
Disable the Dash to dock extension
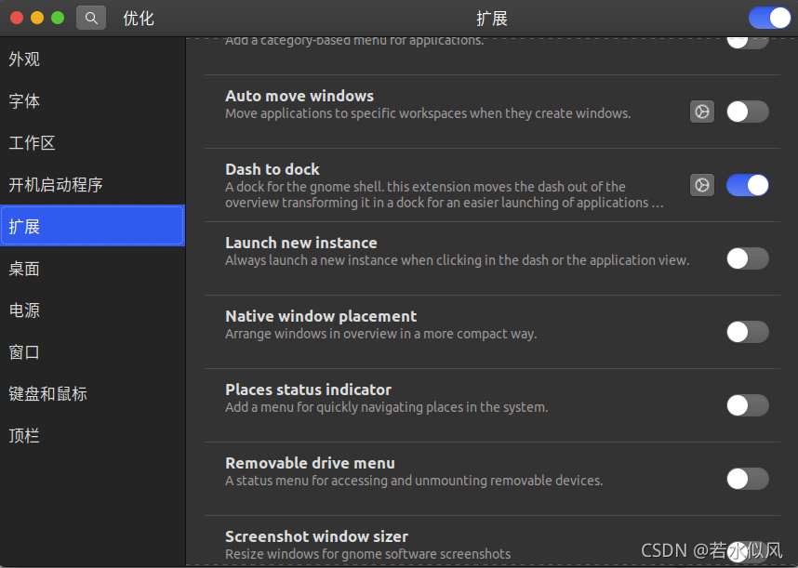[x=747, y=185]
